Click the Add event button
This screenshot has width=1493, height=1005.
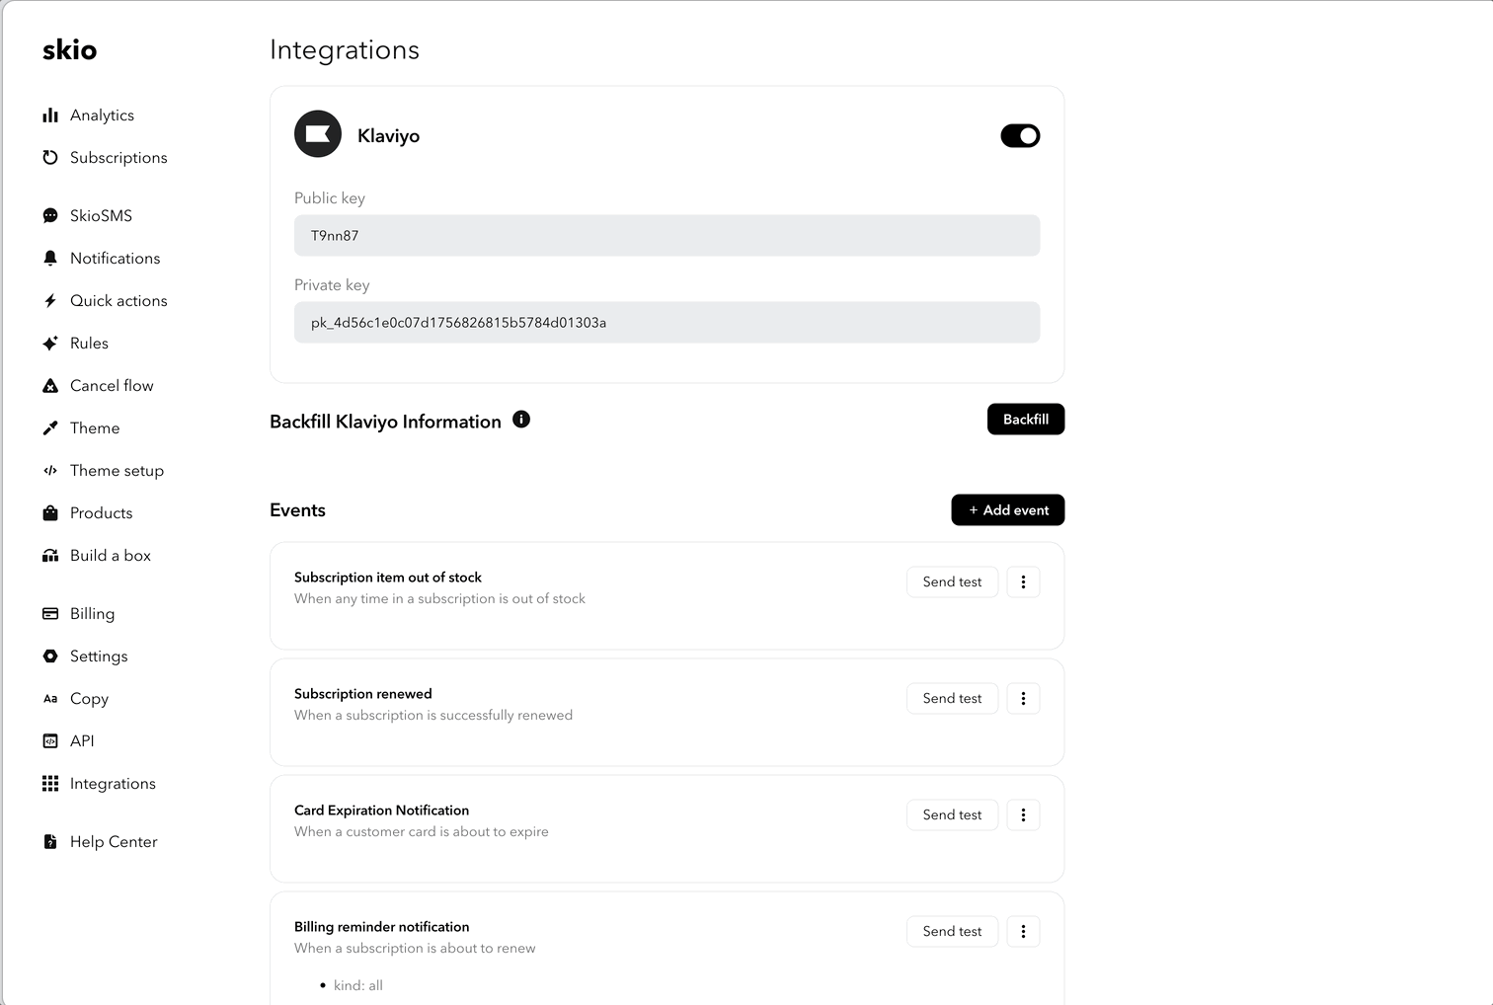coord(1008,510)
